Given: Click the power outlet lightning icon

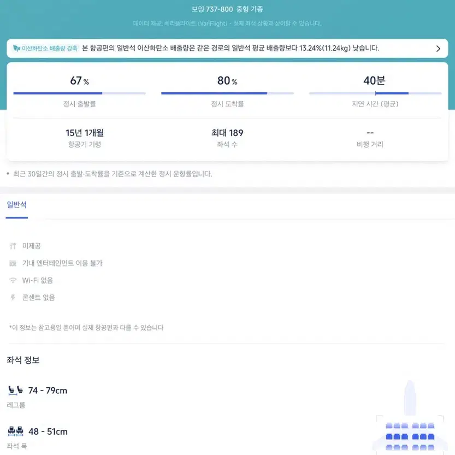Looking at the screenshot, I should pos(13,298).
